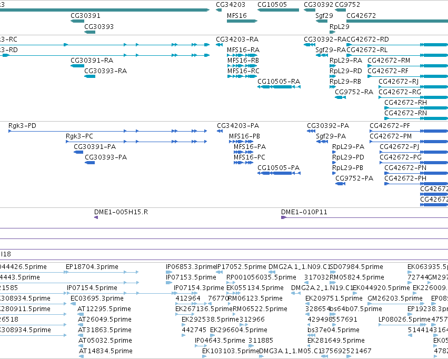Click the CG34203-PA CDS feature
The width and height of the screenshot is (448, 359).
pyautogui.click(x=220, y=131)
